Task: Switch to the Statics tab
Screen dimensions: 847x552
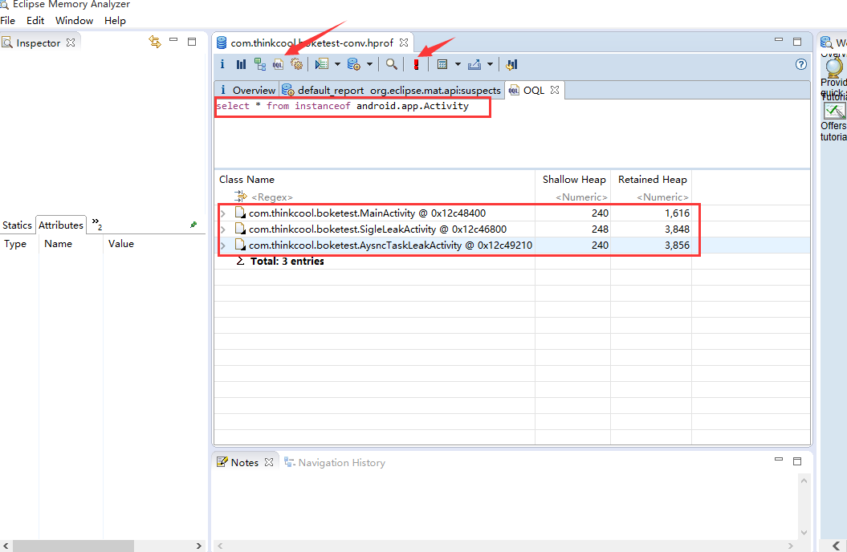Action: tap(17, 225)
